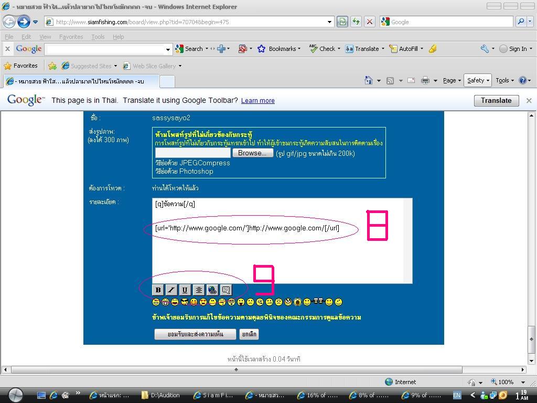The image size is (537, 403).
Task: Click the Refresh page icon
Action: pos(356,22)
